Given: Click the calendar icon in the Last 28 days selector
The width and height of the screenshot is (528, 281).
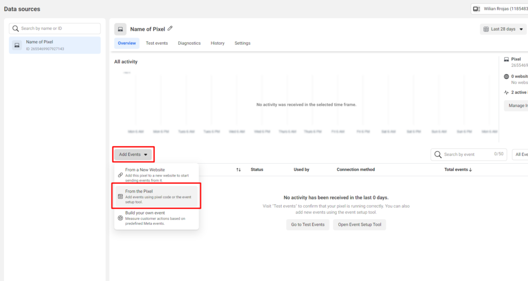Looking at the screenshot, I should pos(486,29).
